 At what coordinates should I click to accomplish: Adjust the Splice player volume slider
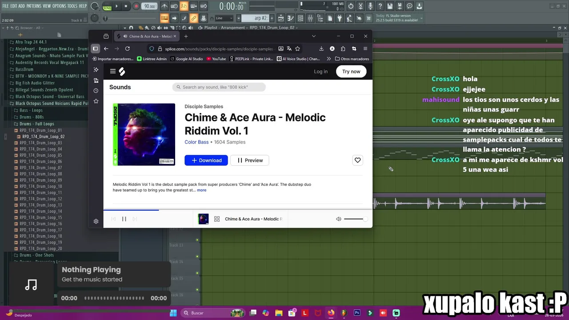pos(355,219)
